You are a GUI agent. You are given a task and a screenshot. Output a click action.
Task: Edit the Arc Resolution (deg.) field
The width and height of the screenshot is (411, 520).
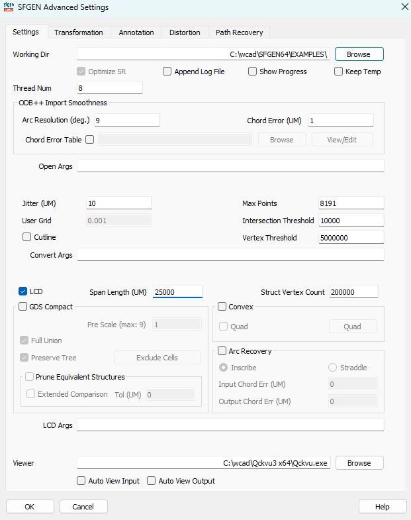pos(127,120)
